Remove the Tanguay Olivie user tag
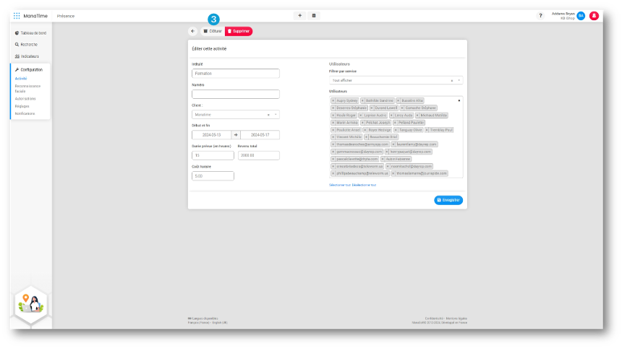The height and width of the screenshot is (348, 622). click(396, 130)
